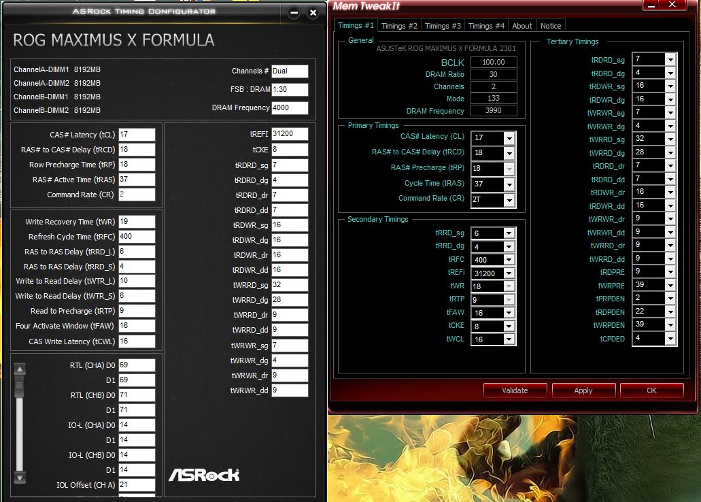Click the IOL Offset (CH A) field
The height and width of the screenshot is (502, 701).
point(137,484)
